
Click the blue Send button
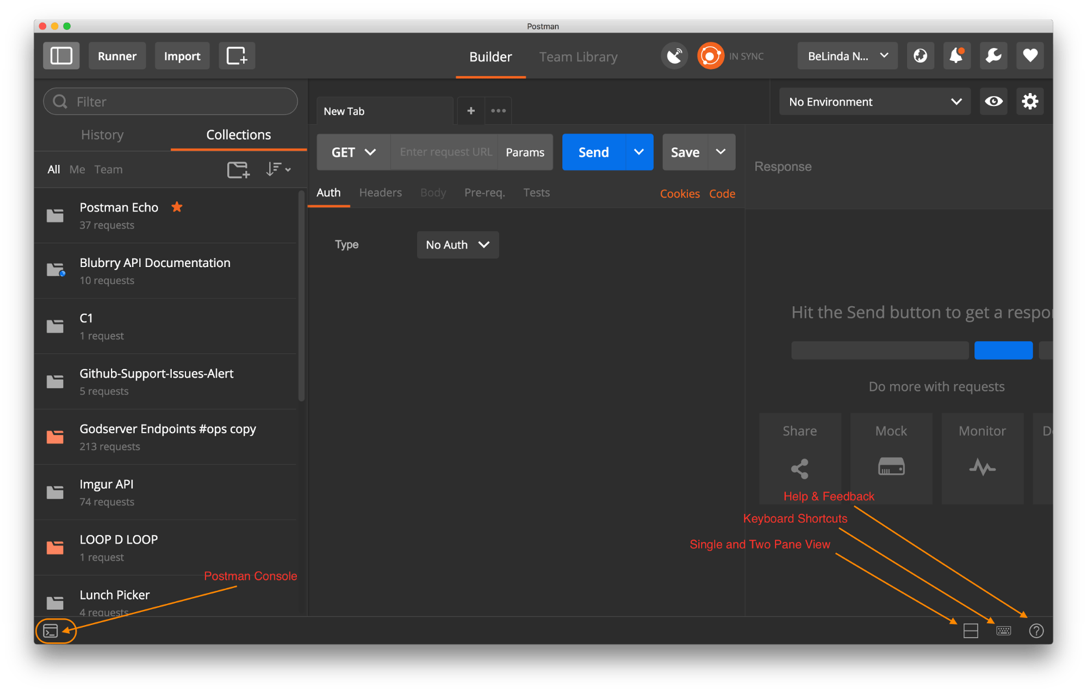[x=593, y=152]
